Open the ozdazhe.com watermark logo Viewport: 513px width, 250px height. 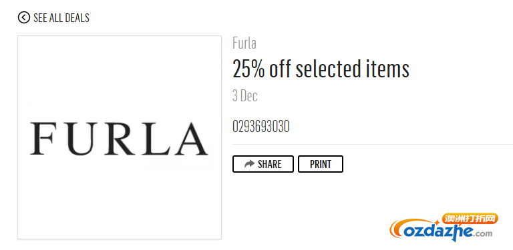pos(444,228)
